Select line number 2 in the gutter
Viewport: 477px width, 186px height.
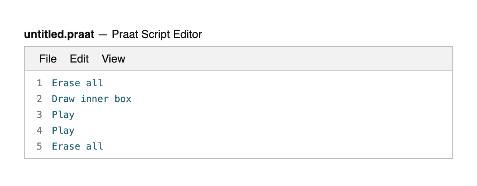[x=39, y=99]
